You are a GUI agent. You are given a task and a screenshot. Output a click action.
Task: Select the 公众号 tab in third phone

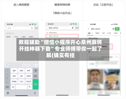tap(109, 33)
